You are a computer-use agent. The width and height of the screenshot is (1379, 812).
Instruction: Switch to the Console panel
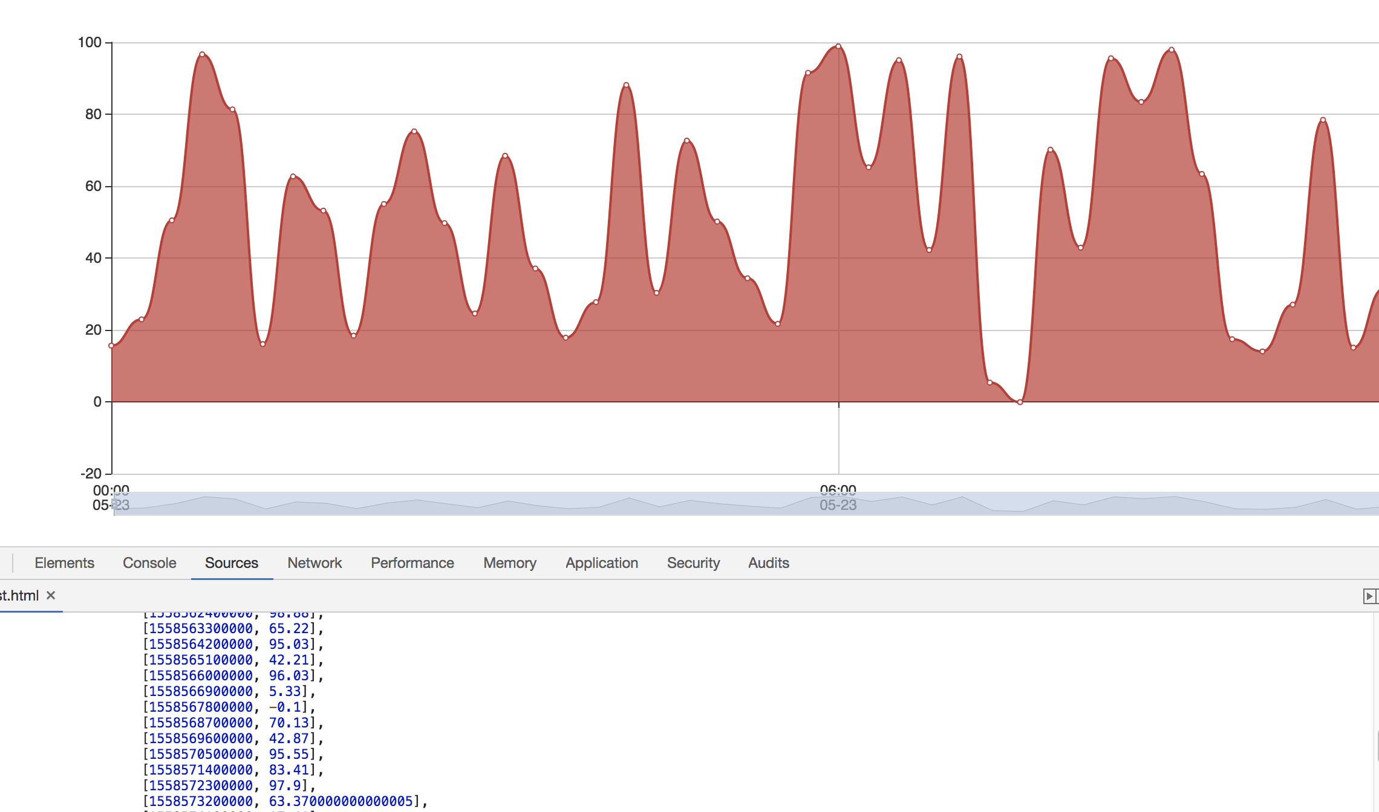pos(149,562)
